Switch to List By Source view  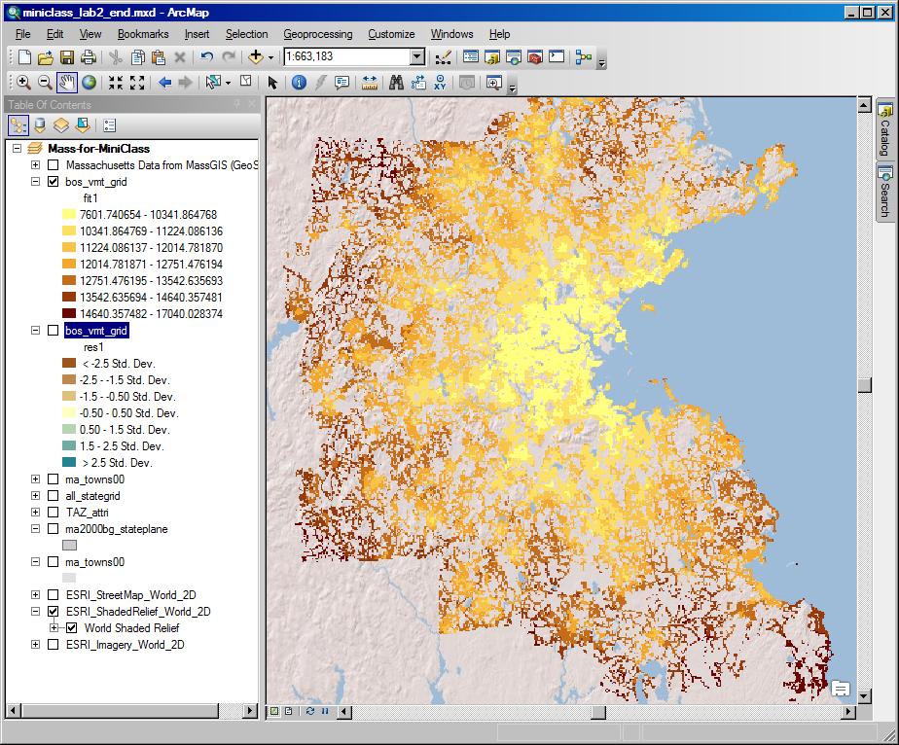tap(39, 124)
